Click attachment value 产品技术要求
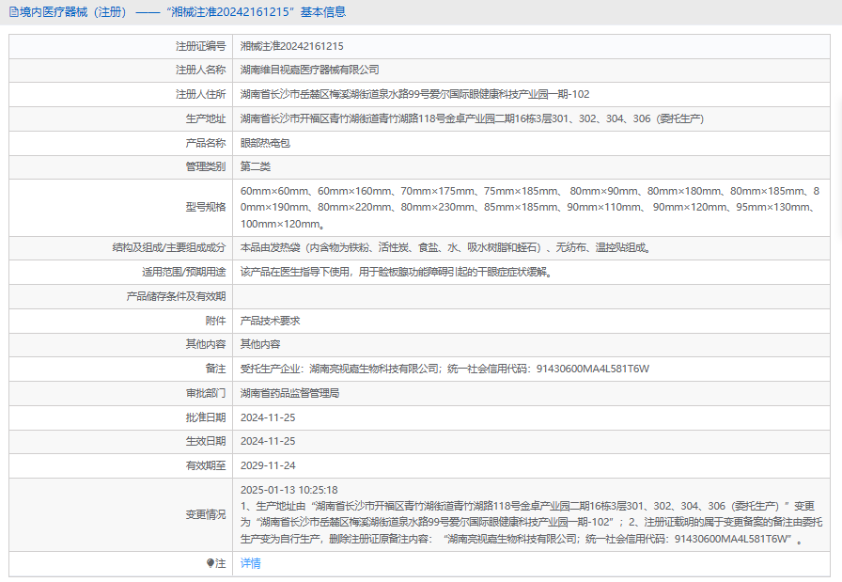This screenshot has width=842, height=582. 270,321
